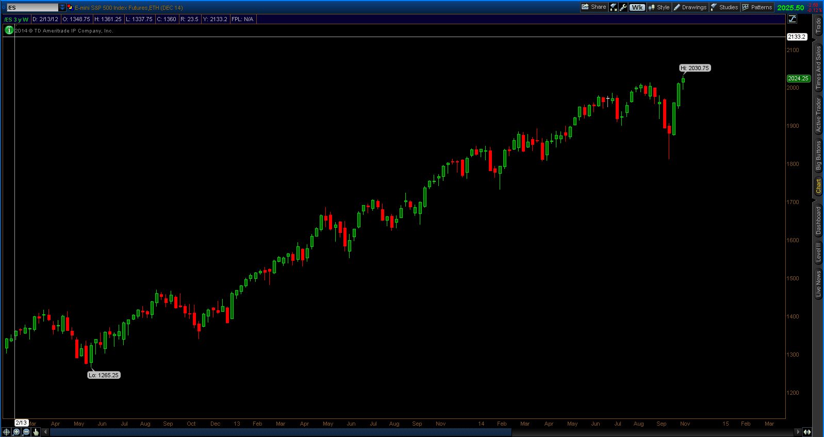Screen dimensions: 824x437
Task: Click the H: 1361.25 high value
Action: pyautogui.click(x=108, y=19)
